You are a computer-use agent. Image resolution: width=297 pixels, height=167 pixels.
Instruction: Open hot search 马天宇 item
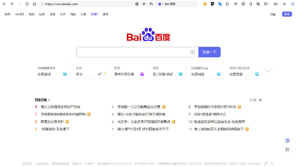click(x=144, y=122)
